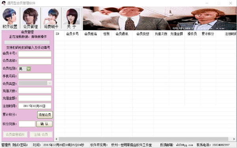Sort by 操作员 column header
The width and height of the screenshot is (237, 148).
192,34
